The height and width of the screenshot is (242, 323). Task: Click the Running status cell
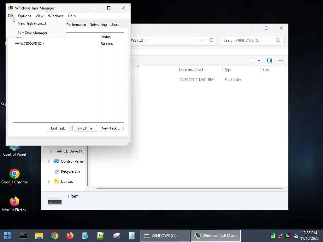(107, 43)
